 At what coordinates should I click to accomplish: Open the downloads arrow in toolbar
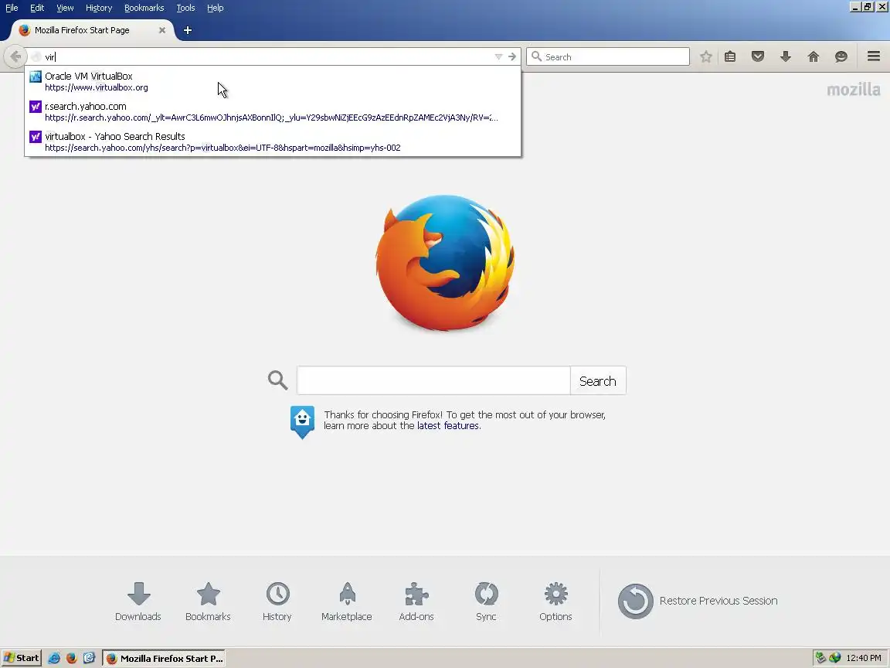[x=786, y=56]
